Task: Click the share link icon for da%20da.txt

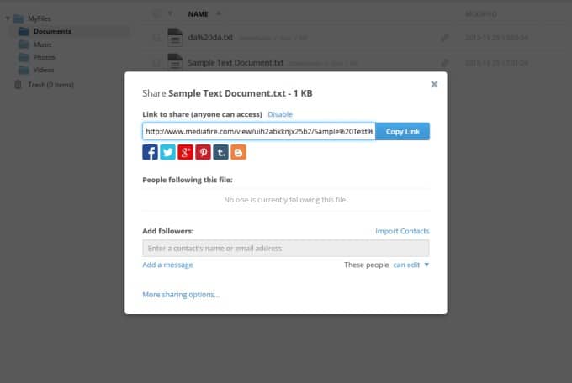Action: click(444, 38)
